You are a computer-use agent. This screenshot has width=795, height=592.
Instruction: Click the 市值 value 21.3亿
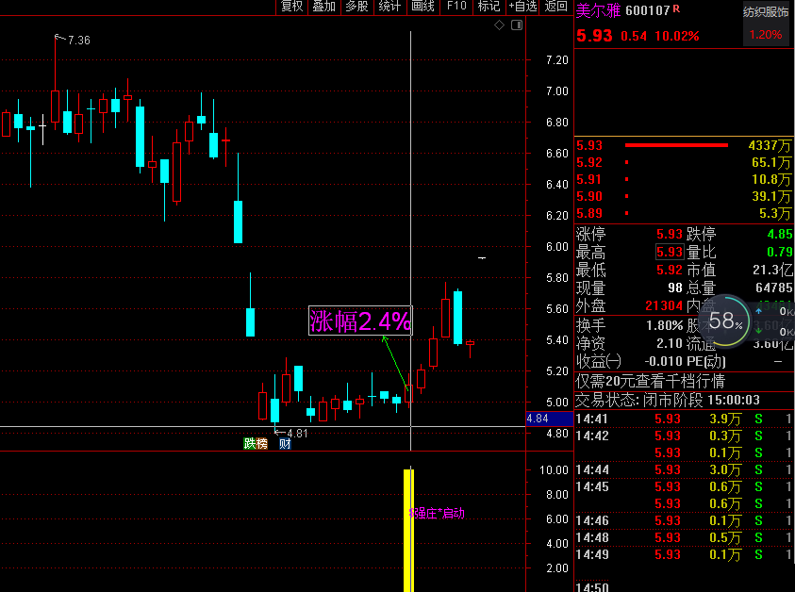[772, 270]
